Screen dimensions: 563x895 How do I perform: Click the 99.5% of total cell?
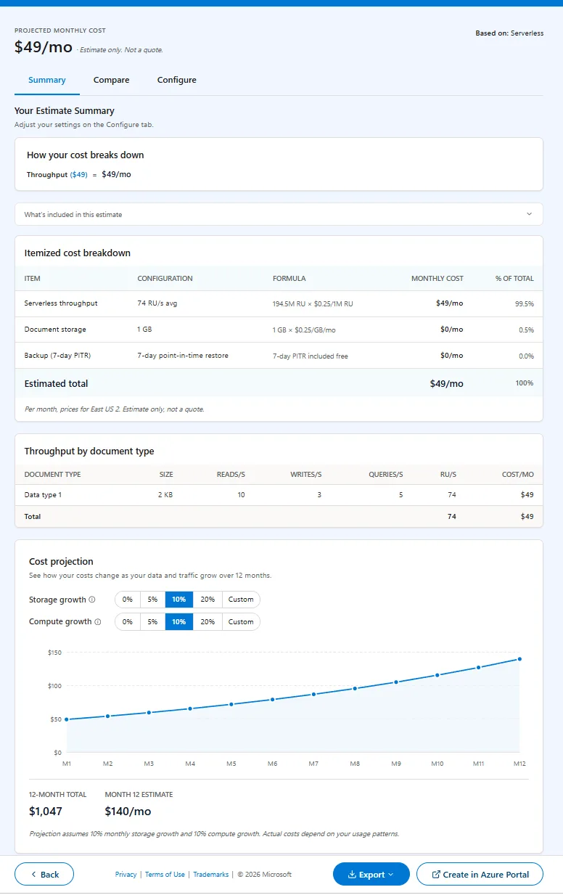[x=525, y=303]
